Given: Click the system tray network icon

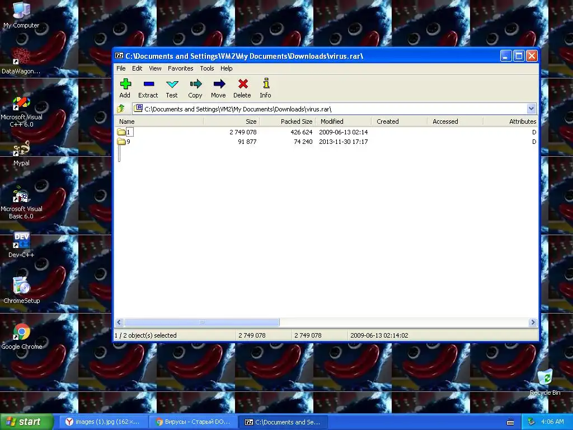Looking at the screenshot, I should point(532,422).
